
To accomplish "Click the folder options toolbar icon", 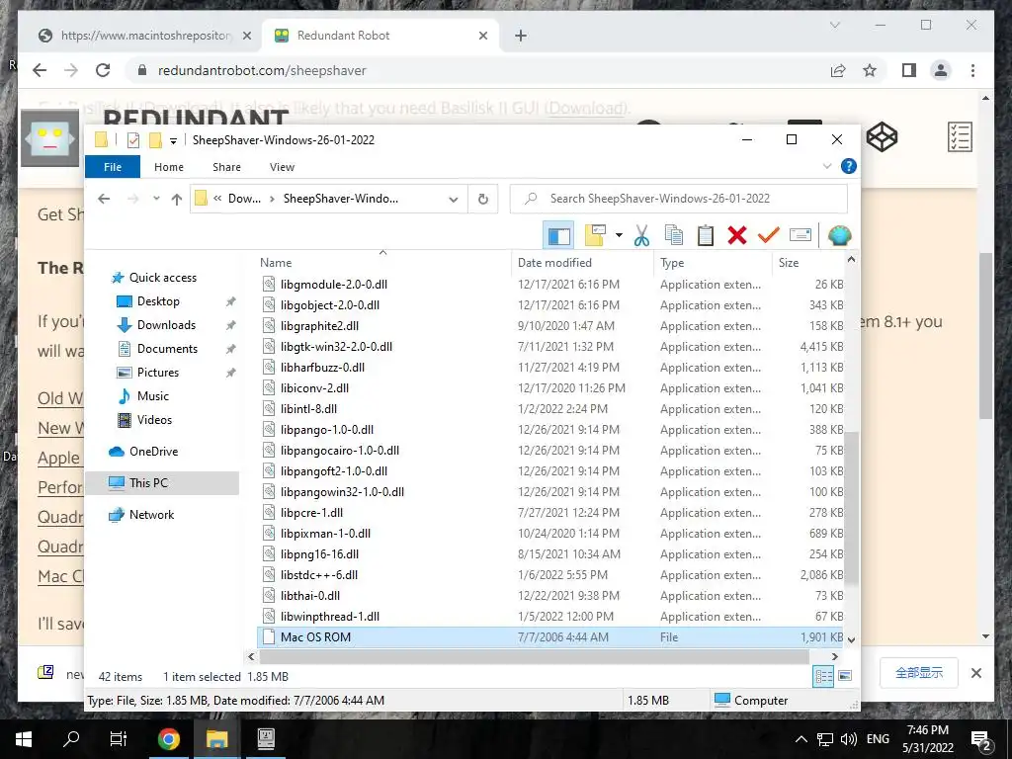I will click(x=595, y=235).
